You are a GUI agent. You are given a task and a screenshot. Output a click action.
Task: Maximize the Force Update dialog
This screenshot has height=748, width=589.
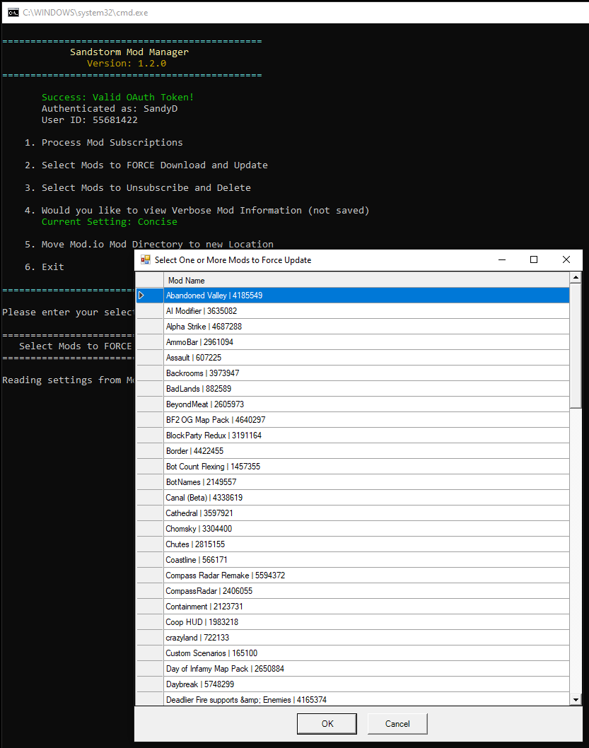click(534, 259)
